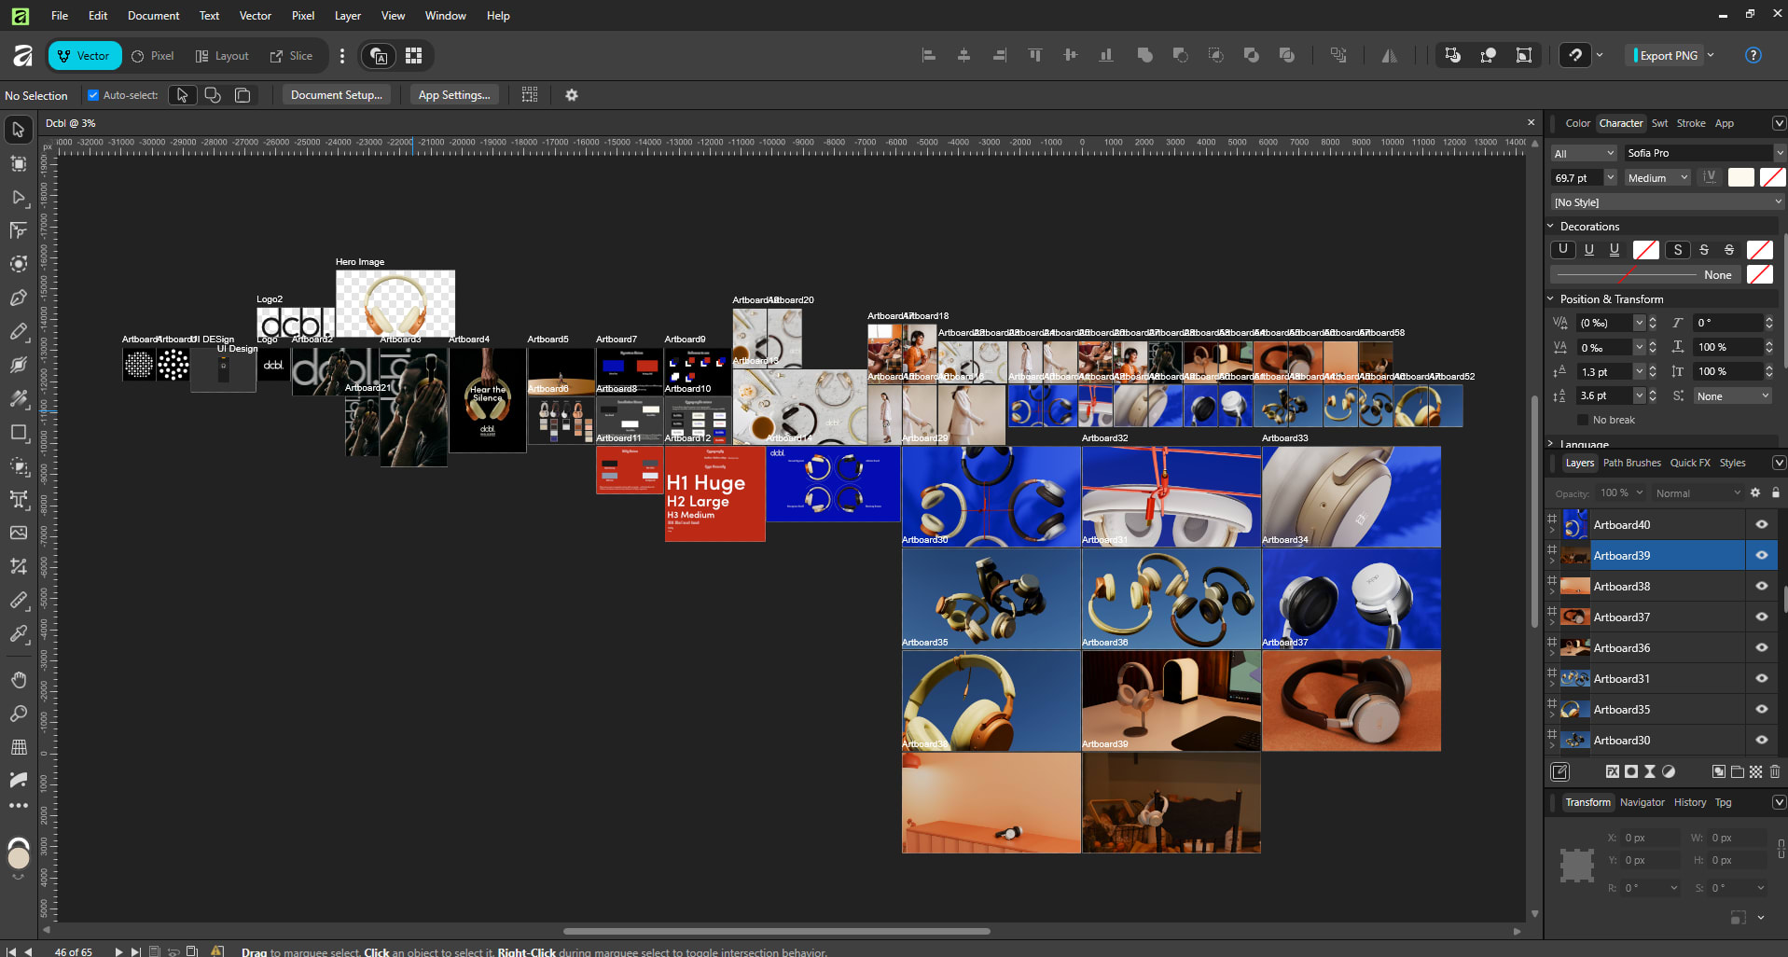This screenshot has width=1788, height=957.
Task: Collapse the Decorations section
Action: point(1551,226)
